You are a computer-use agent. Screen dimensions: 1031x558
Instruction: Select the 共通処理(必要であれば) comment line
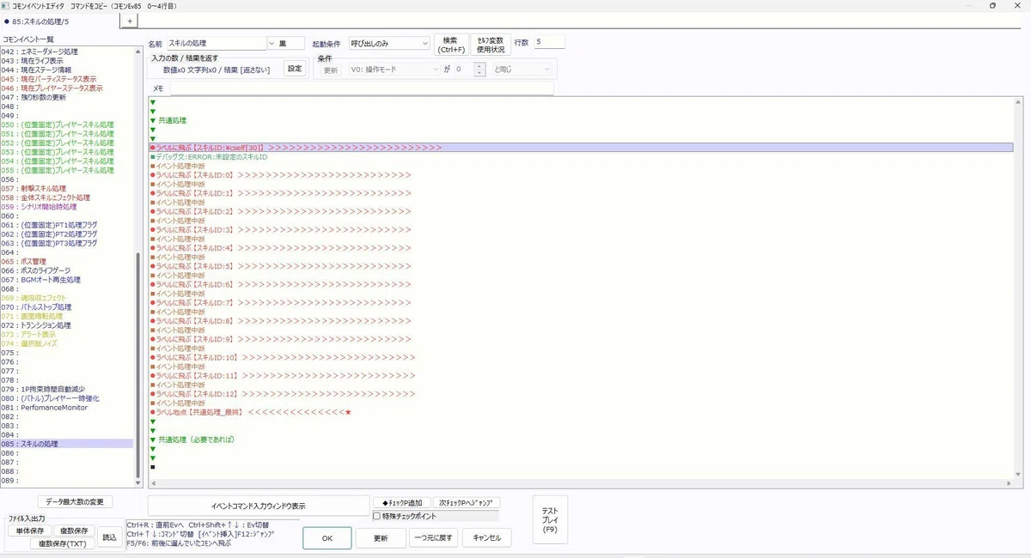192,440
